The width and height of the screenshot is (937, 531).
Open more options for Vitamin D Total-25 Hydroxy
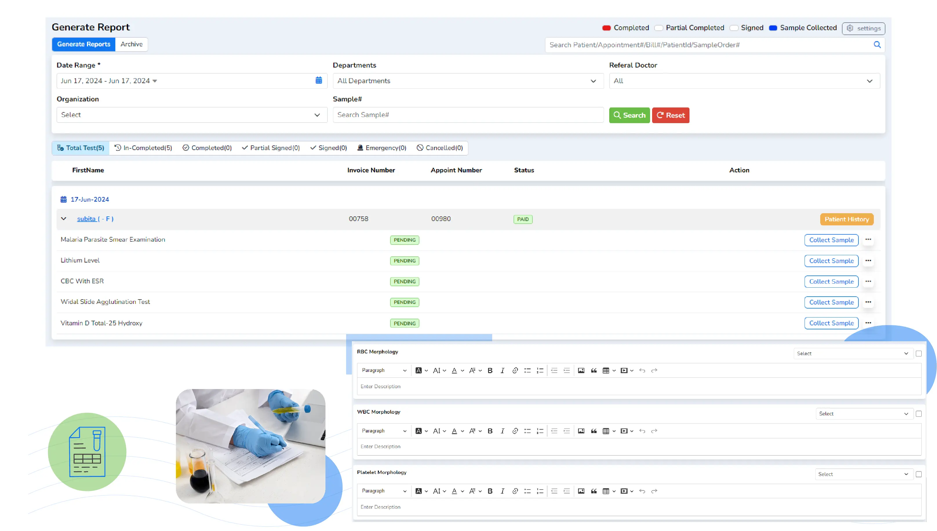[x=868, y=323]
